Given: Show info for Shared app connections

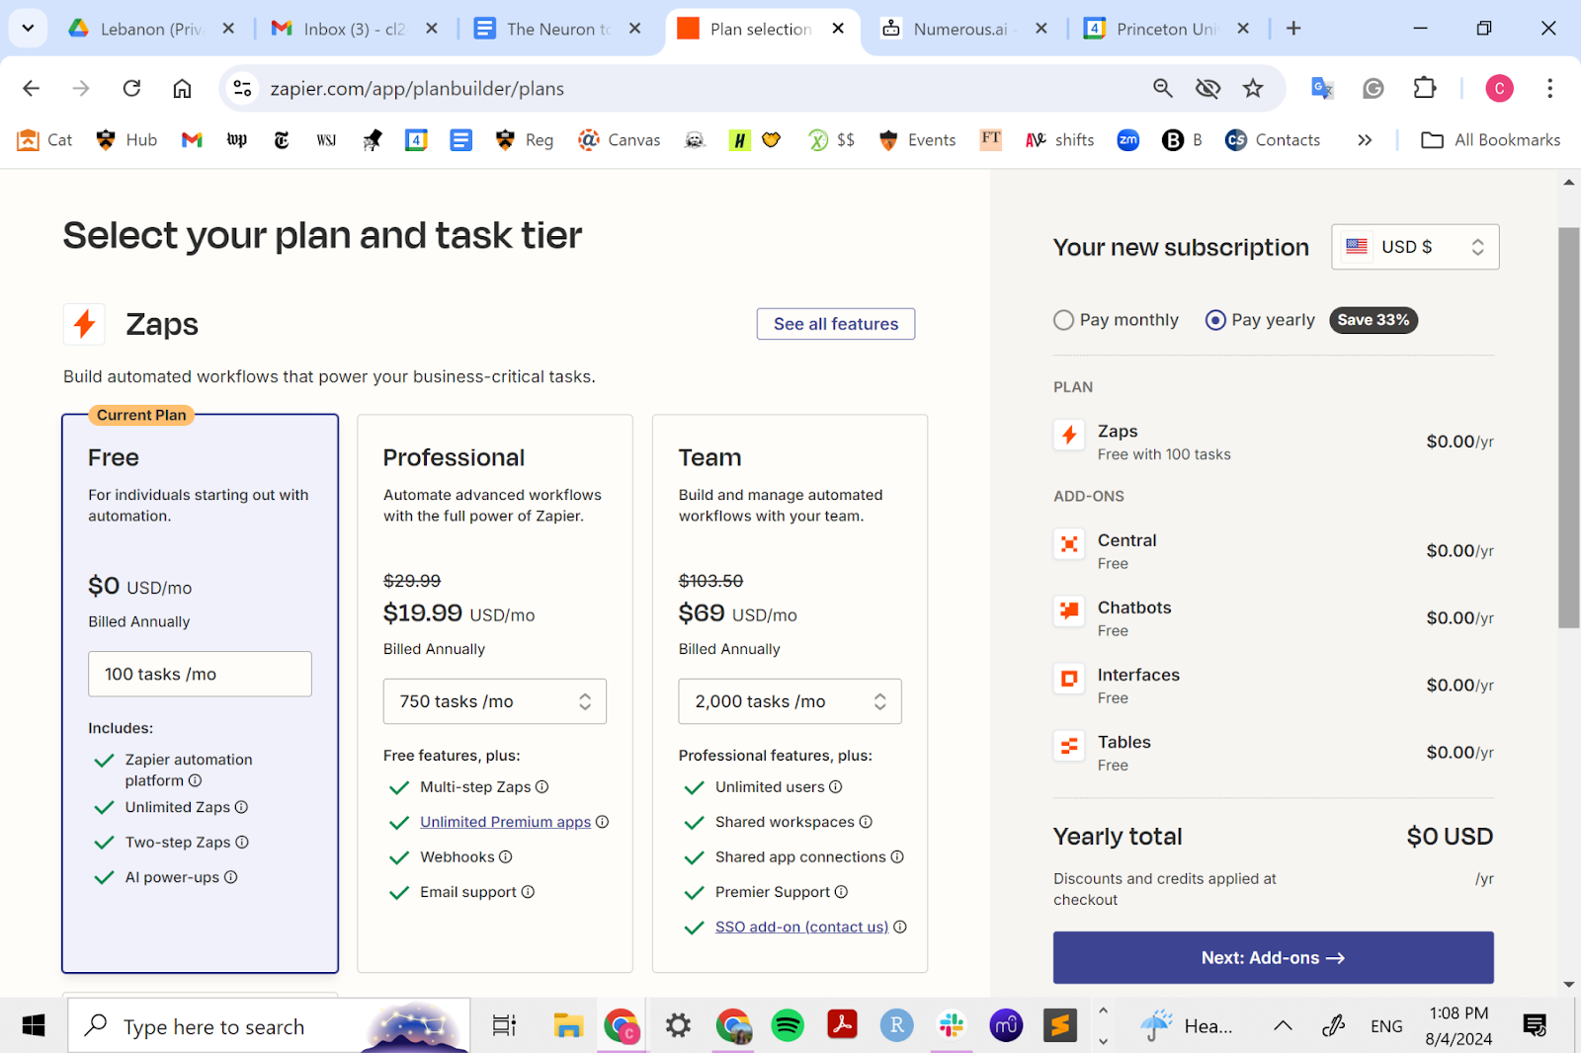Looking at the screenshot, I should (x=897, y=857).
